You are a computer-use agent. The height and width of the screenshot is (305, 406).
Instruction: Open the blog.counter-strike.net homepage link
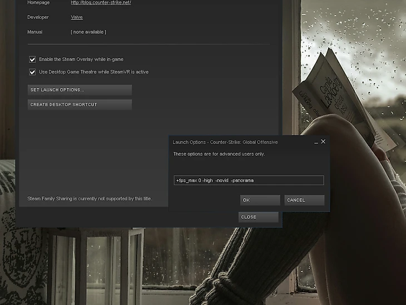101,3
